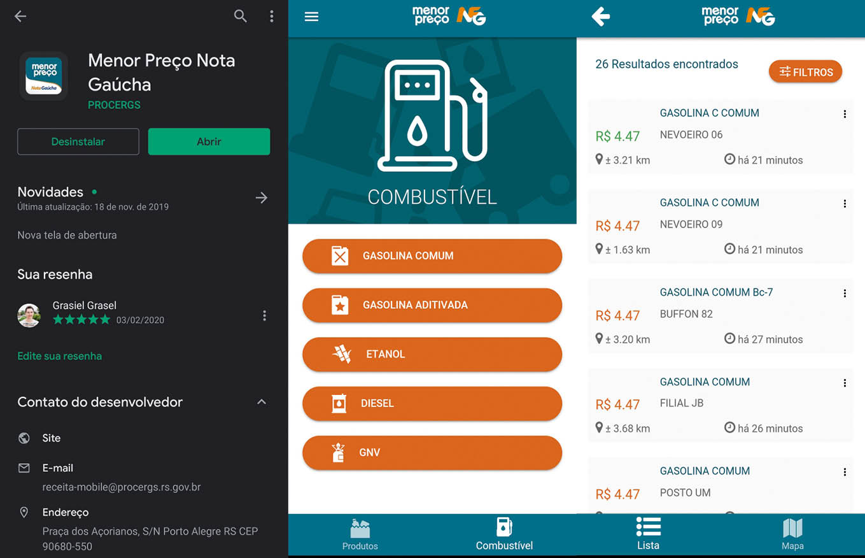Switch to the Produtos tab
The image size is (865, 558).
[x=360, y=535]
